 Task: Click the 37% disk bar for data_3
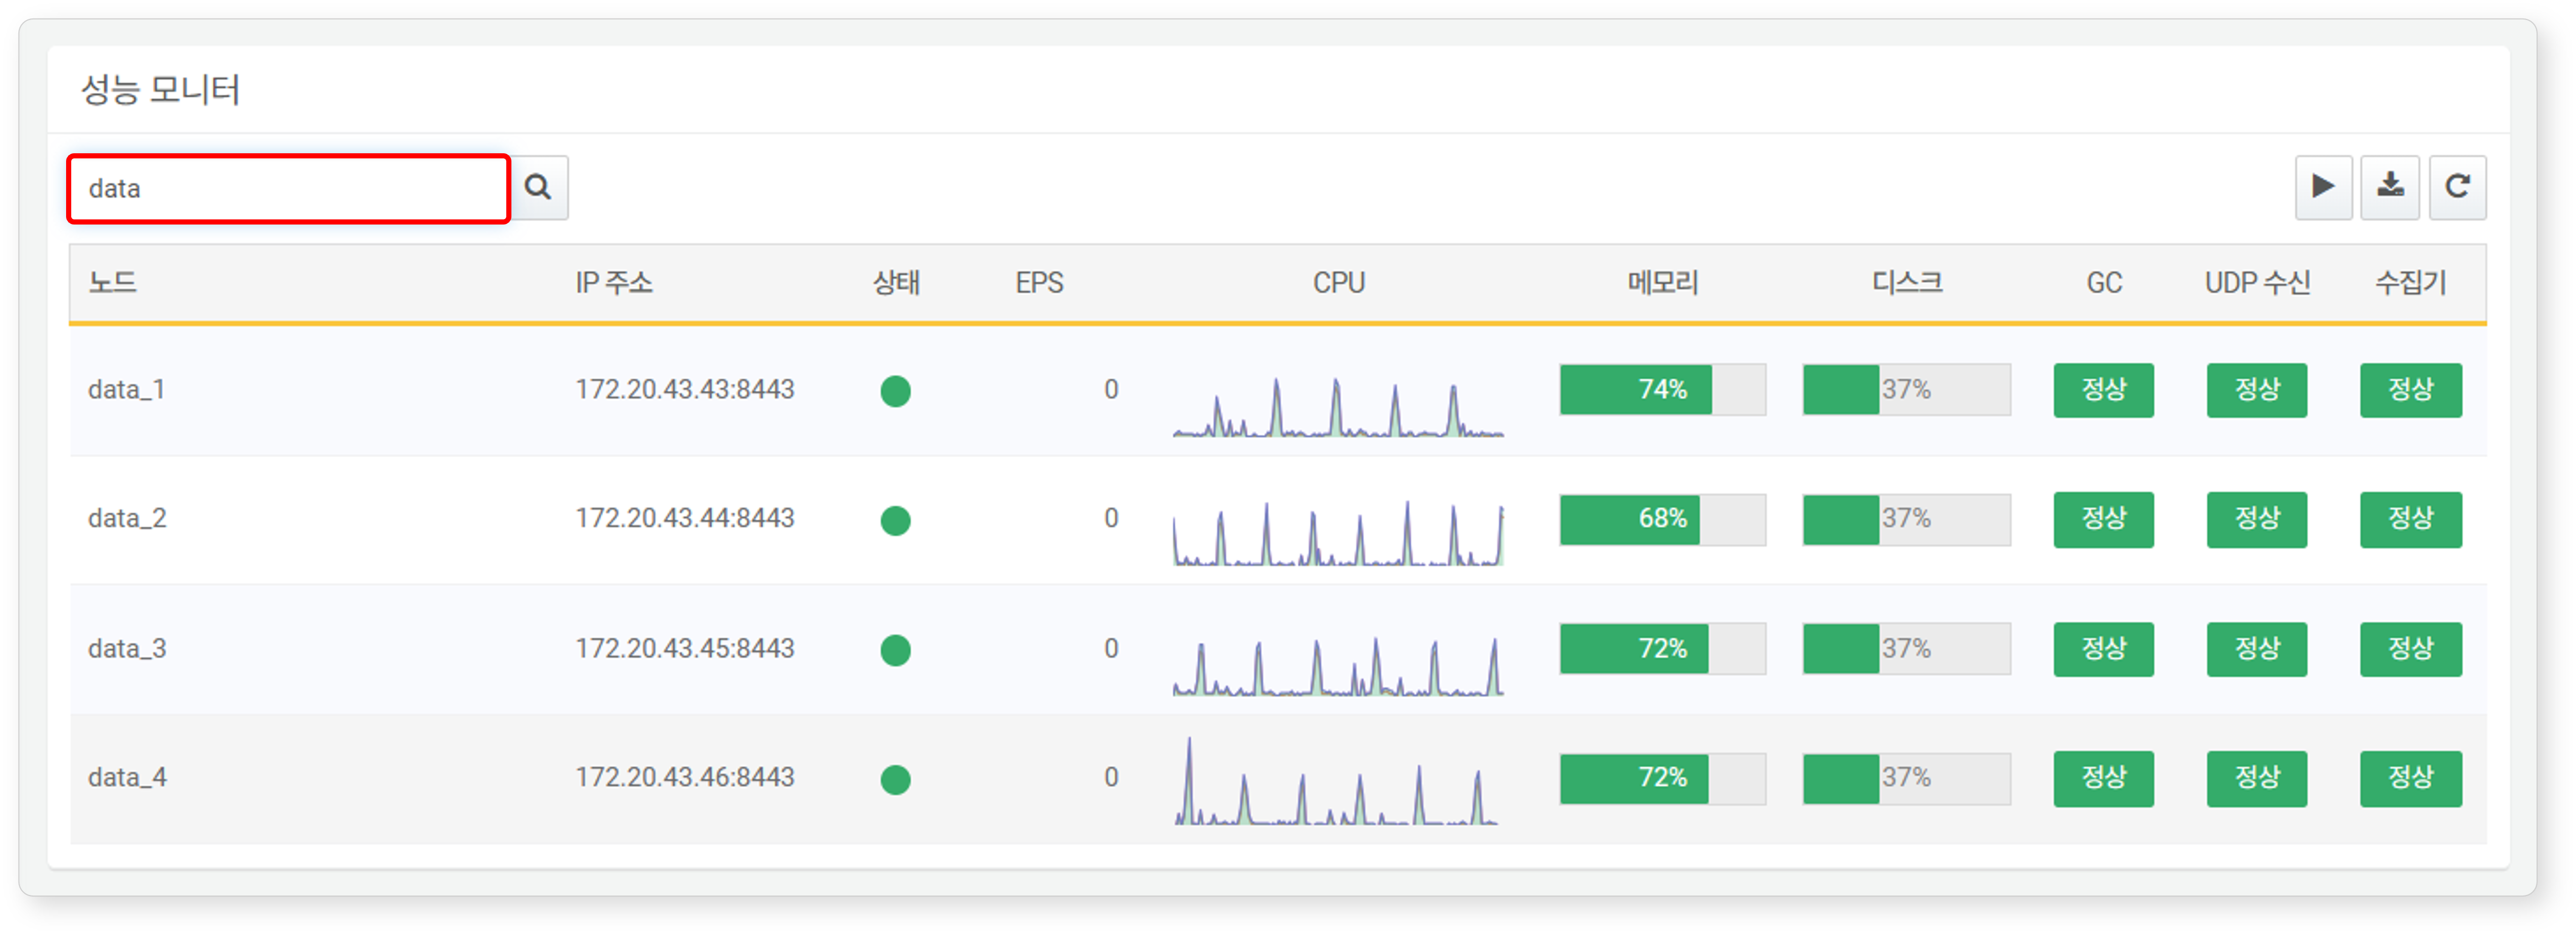click(x=1906, y=648)
